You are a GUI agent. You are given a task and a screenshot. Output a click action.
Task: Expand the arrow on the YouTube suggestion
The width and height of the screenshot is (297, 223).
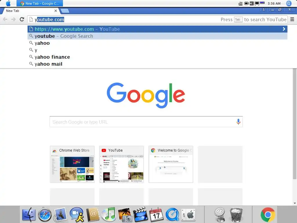284,29
